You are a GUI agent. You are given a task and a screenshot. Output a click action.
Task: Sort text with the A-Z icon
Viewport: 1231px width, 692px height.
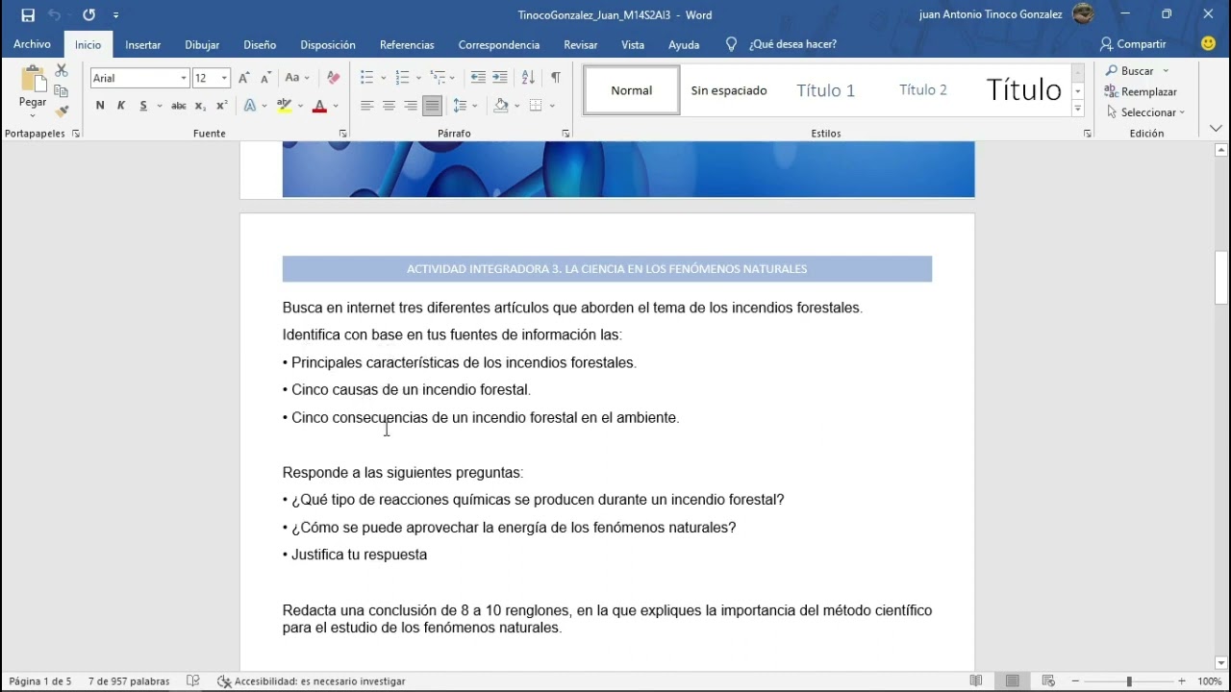coord(528,78)
